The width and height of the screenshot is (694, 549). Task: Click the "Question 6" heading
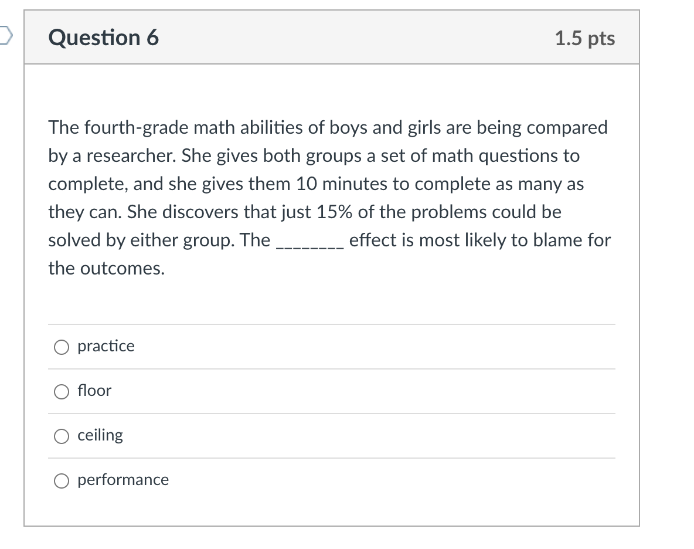pos(104,37)
